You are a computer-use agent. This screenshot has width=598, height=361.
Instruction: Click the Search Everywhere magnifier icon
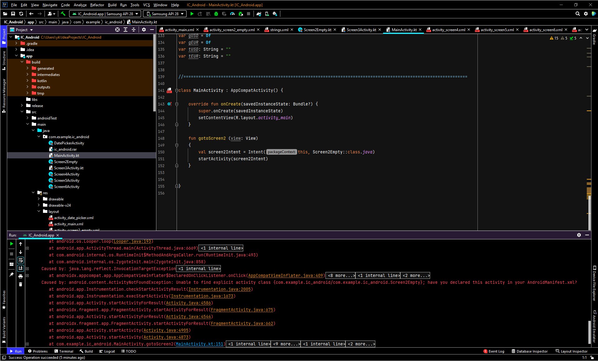point(578,14)
